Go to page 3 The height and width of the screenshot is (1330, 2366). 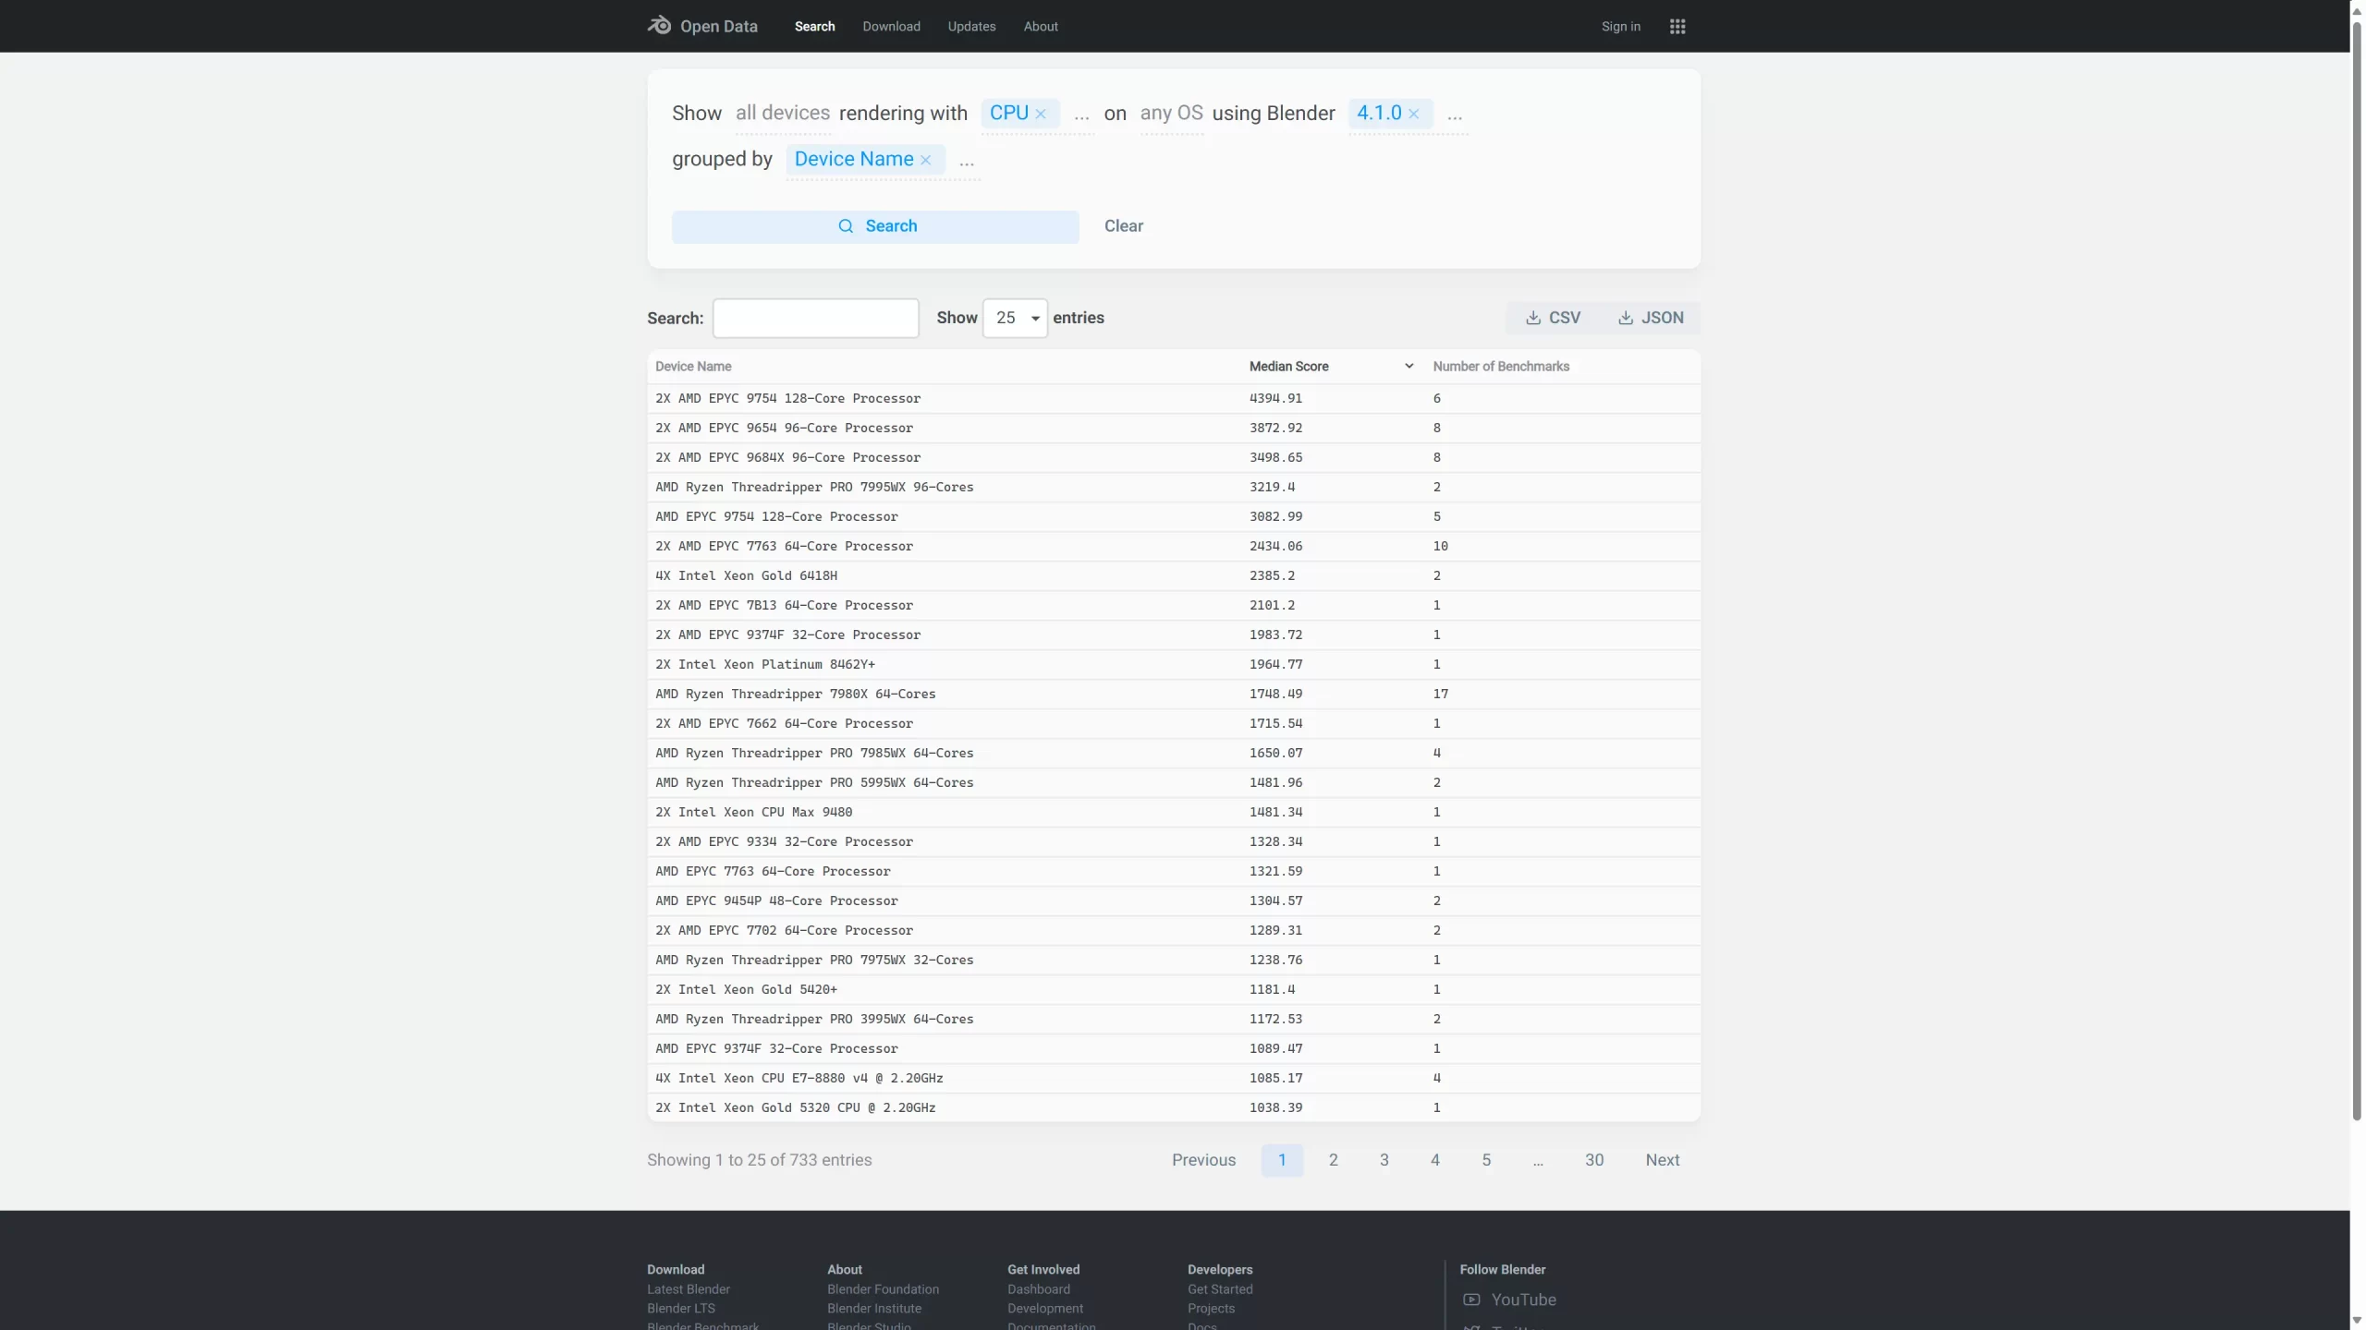coord(1384,1160)
